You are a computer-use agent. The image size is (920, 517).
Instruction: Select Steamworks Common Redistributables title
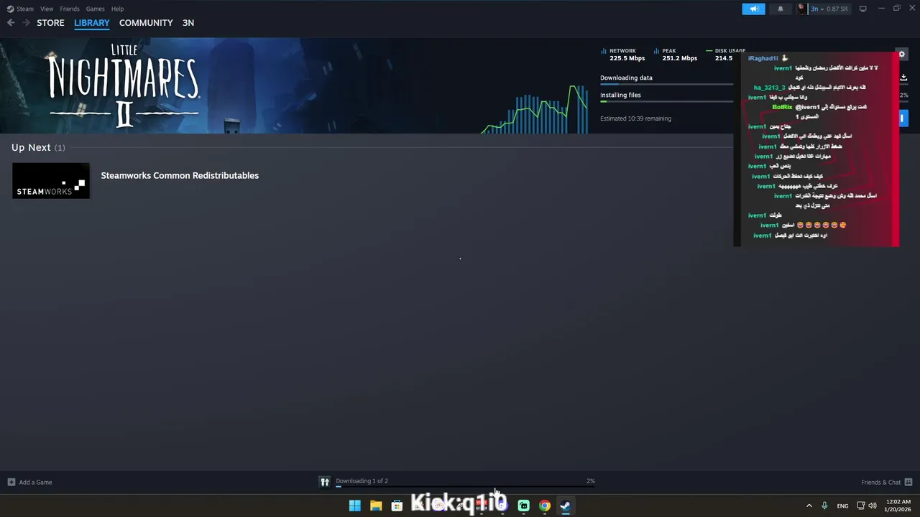(180, 175)
